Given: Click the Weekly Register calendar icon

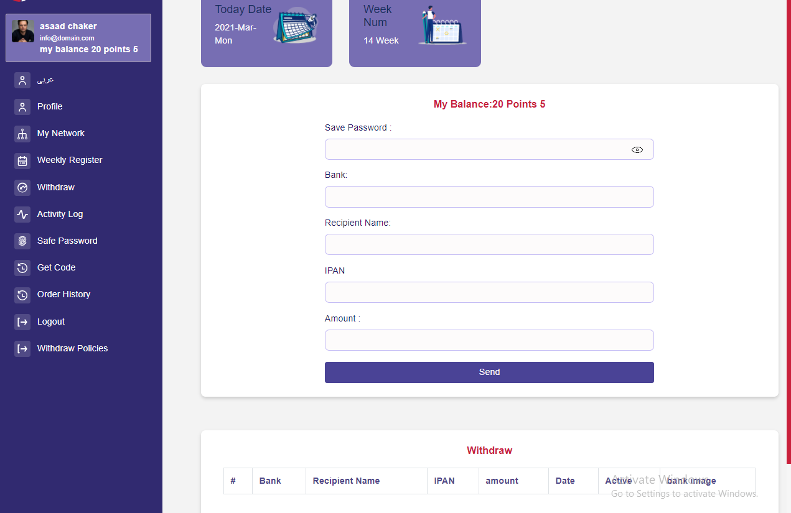Looking at the screenshot, I should pos(22,160).
